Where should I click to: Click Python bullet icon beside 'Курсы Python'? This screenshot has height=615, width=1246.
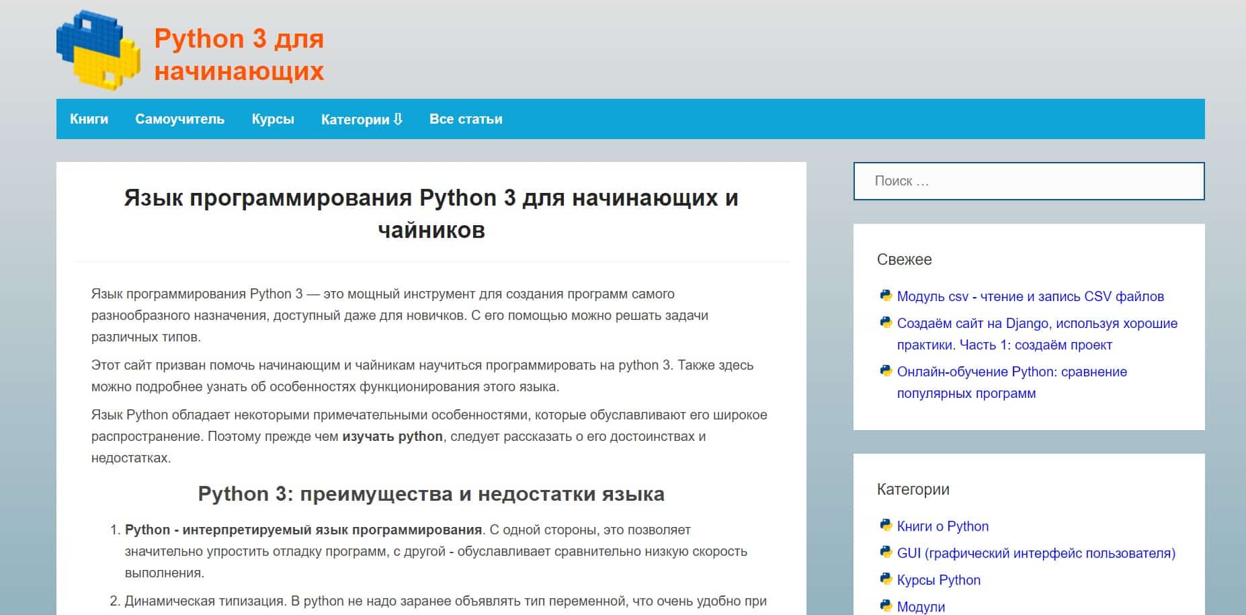pos(886,579)
